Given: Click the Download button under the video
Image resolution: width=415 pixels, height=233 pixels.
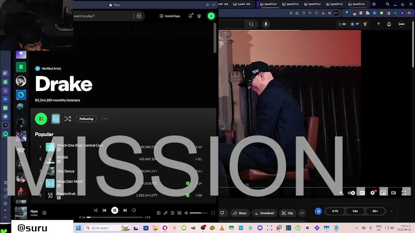Looking at the screenshot, I should [264, 213].
